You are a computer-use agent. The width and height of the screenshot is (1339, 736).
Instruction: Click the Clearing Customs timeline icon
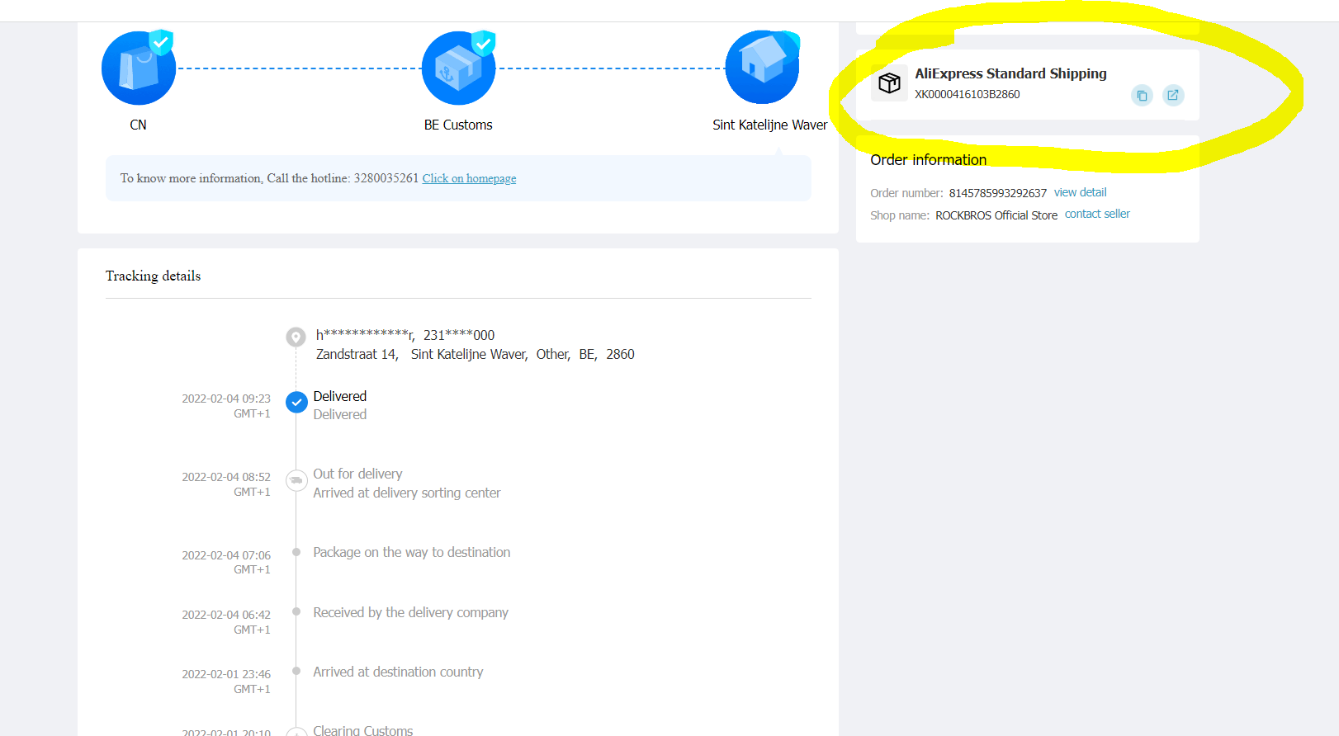[x=296, y=731]
